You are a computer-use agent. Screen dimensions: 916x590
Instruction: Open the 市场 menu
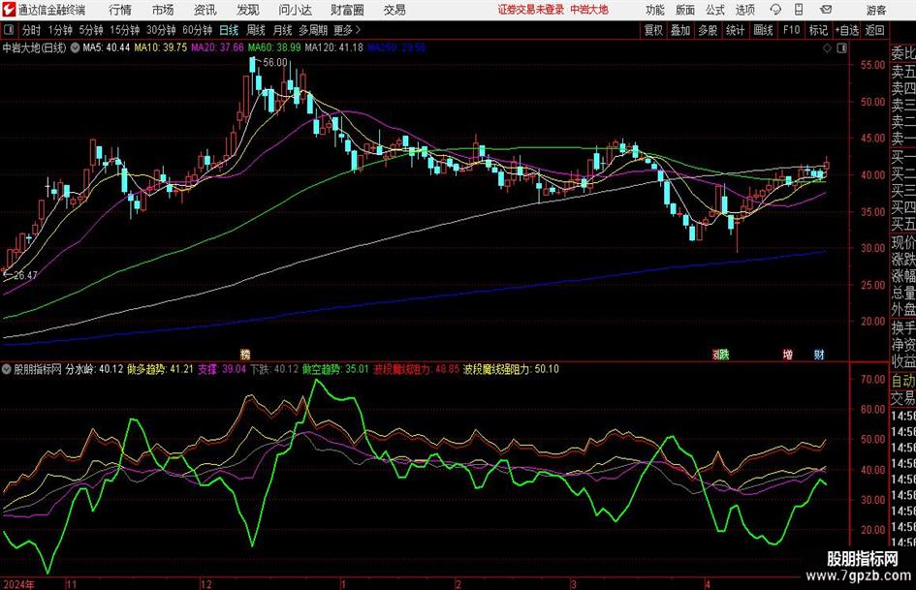click(x=163, y=10)
